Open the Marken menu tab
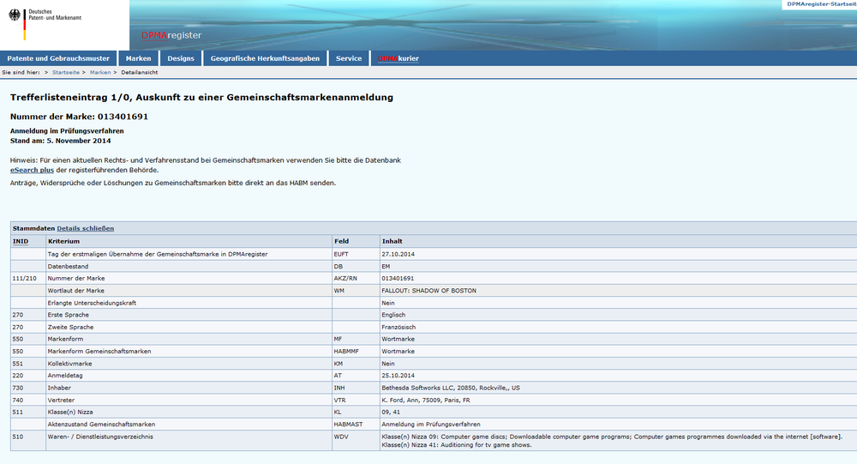This screenshot has width=857, height=464. pos(138,58)
